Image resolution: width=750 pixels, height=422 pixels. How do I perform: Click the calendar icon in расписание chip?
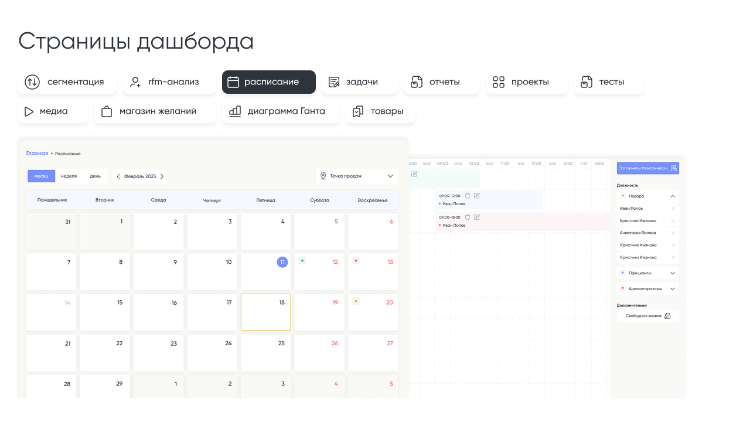(x=233, y=82)
